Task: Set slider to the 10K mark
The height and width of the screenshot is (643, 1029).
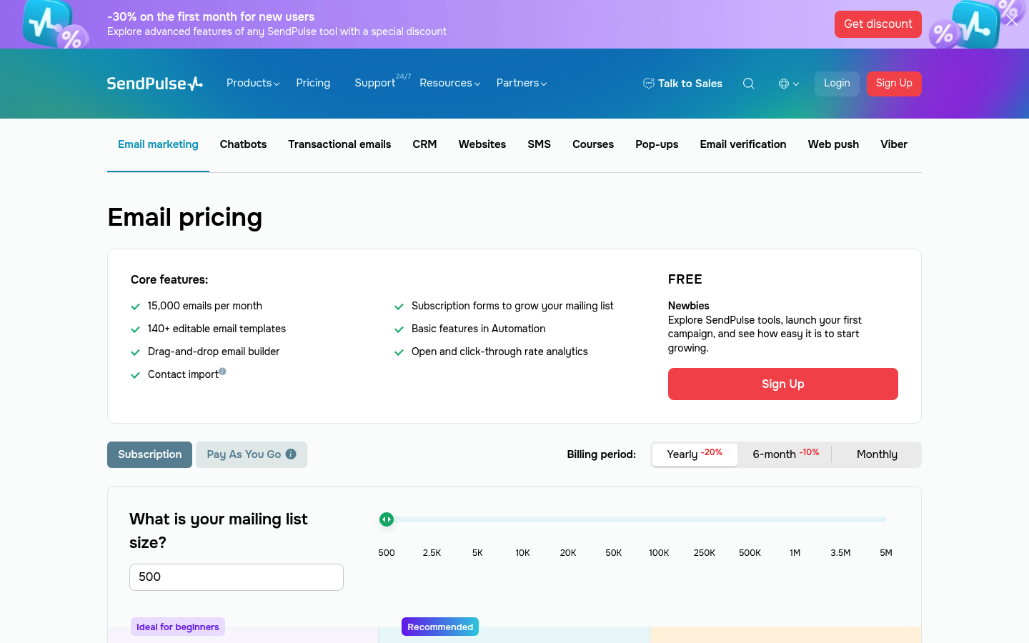Action: pyautogui.click(x=523, y=552)
